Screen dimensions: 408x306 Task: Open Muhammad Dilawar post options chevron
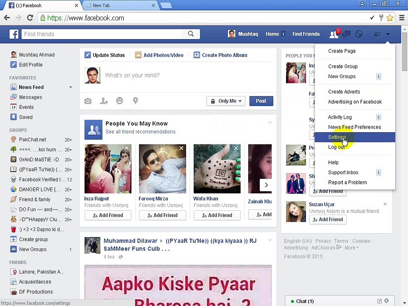[x=270, y=240]
